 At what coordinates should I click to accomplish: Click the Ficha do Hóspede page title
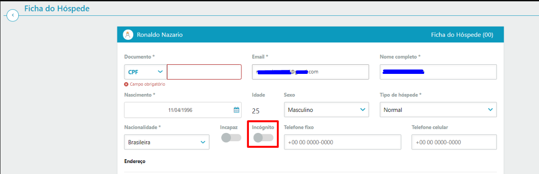click(57, 8)
